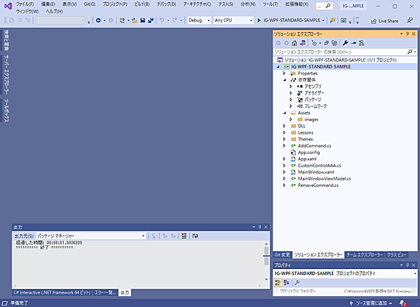Open the ファイル(F) menu
Viewport: 420px width, 307px height.
[x=25, y=4]
